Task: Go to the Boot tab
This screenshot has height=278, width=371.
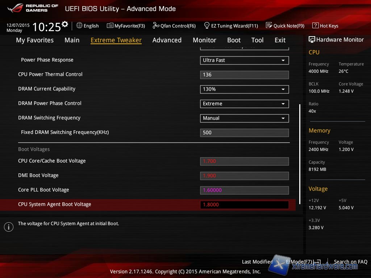Action: click(234, 40)
